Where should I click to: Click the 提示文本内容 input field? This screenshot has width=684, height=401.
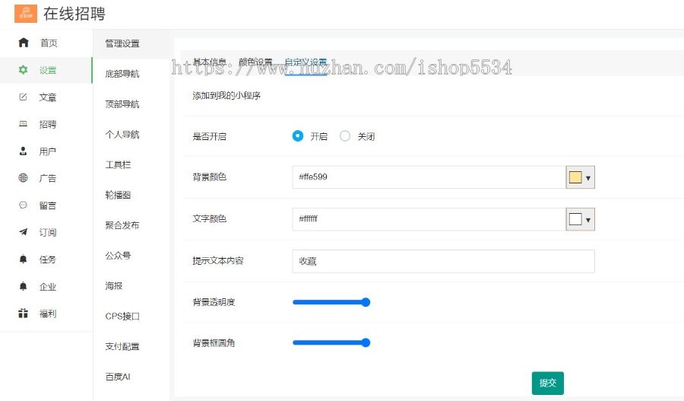pyautogui.click(x=444, y=261)
